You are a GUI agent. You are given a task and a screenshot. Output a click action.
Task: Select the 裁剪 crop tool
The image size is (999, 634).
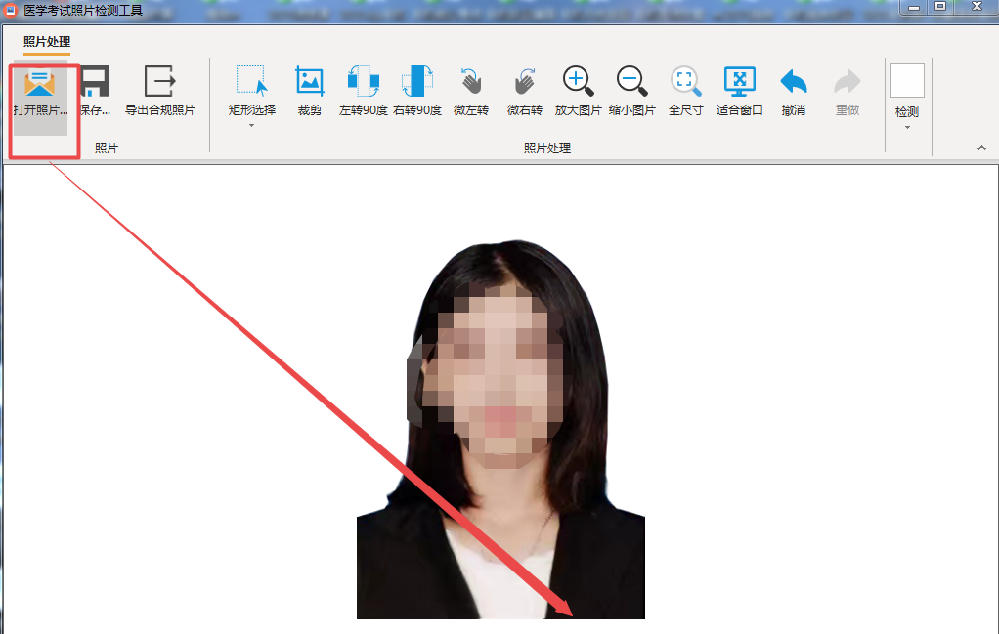point(310,83)
